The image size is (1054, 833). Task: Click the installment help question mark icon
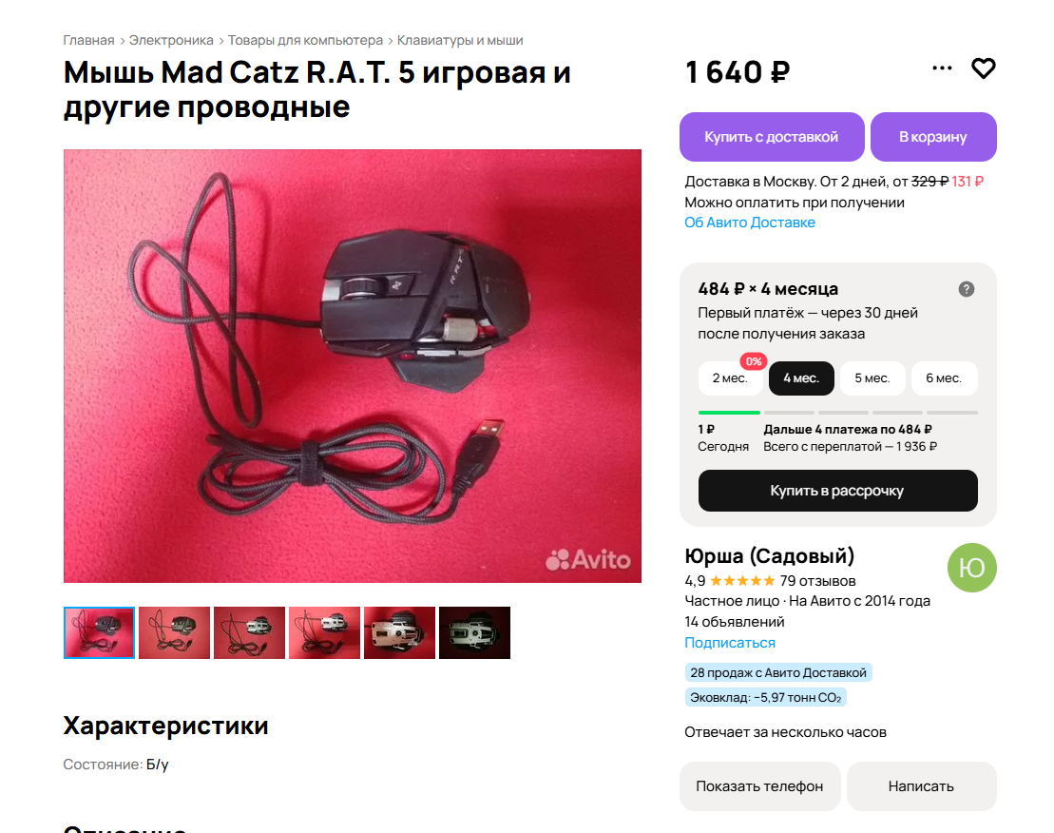pos(966,289)
